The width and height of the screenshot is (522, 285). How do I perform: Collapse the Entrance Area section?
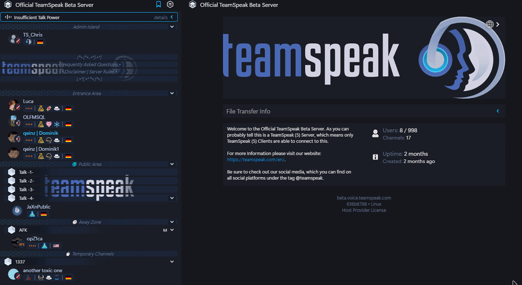tap(172, 94)
